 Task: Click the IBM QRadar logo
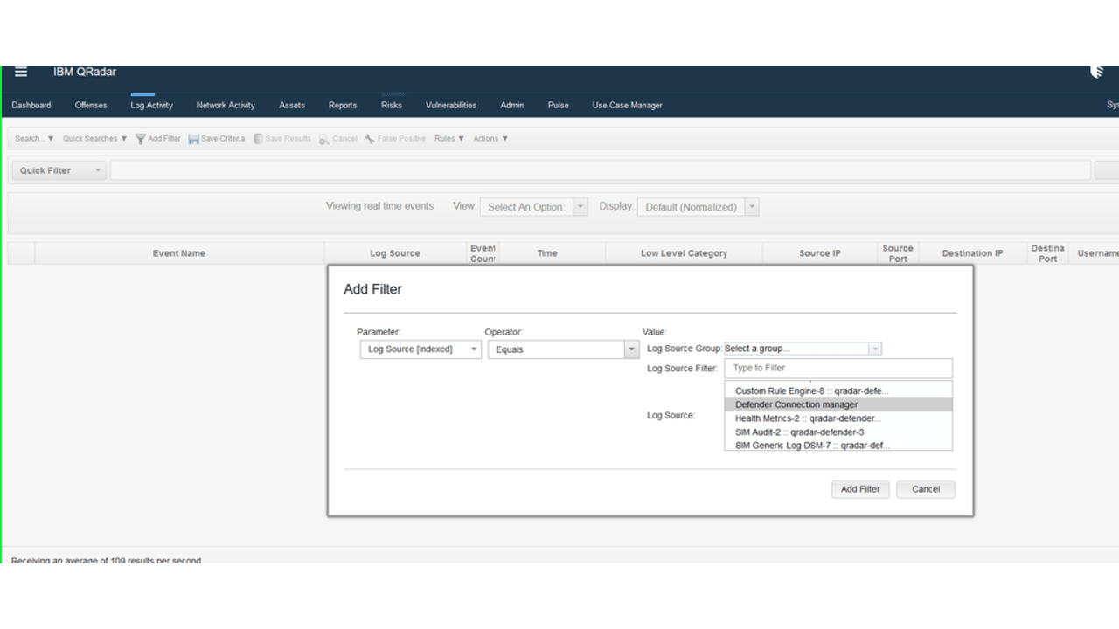84,72
